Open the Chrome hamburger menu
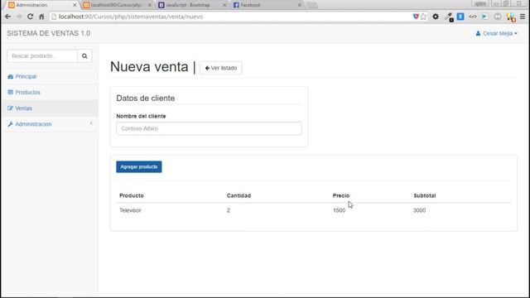 tap(523, 17)
